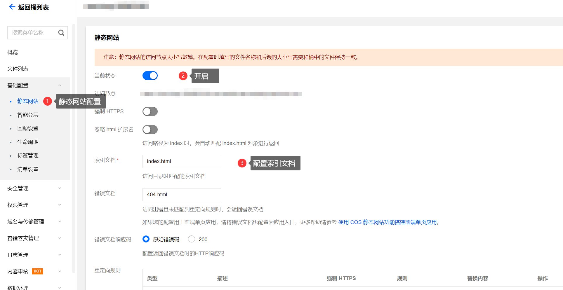Click the 返回桶列表 link

coord(34,7)
